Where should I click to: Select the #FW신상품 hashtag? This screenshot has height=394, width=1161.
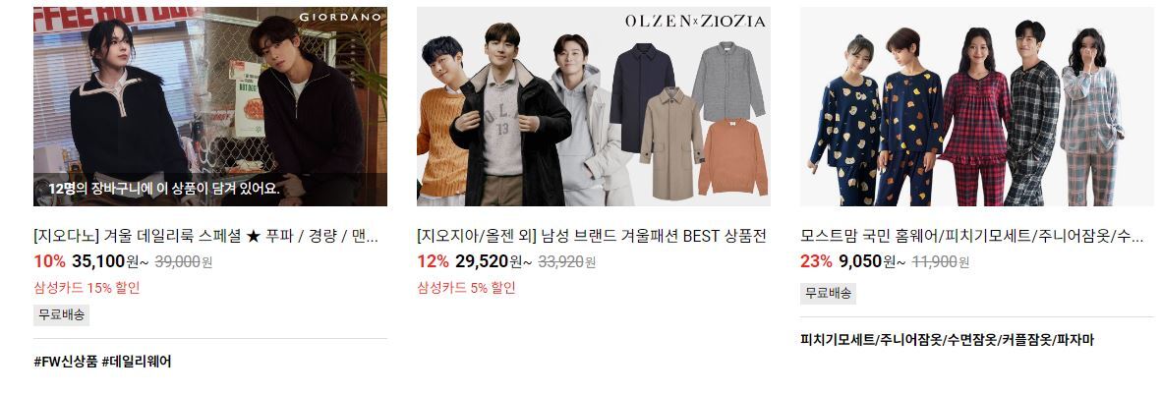[x=65, y=362]
